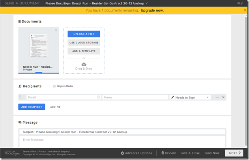Click the Advanced Options gear icon
This screenshot has width=249, height=160.
(x=122, y=153)
